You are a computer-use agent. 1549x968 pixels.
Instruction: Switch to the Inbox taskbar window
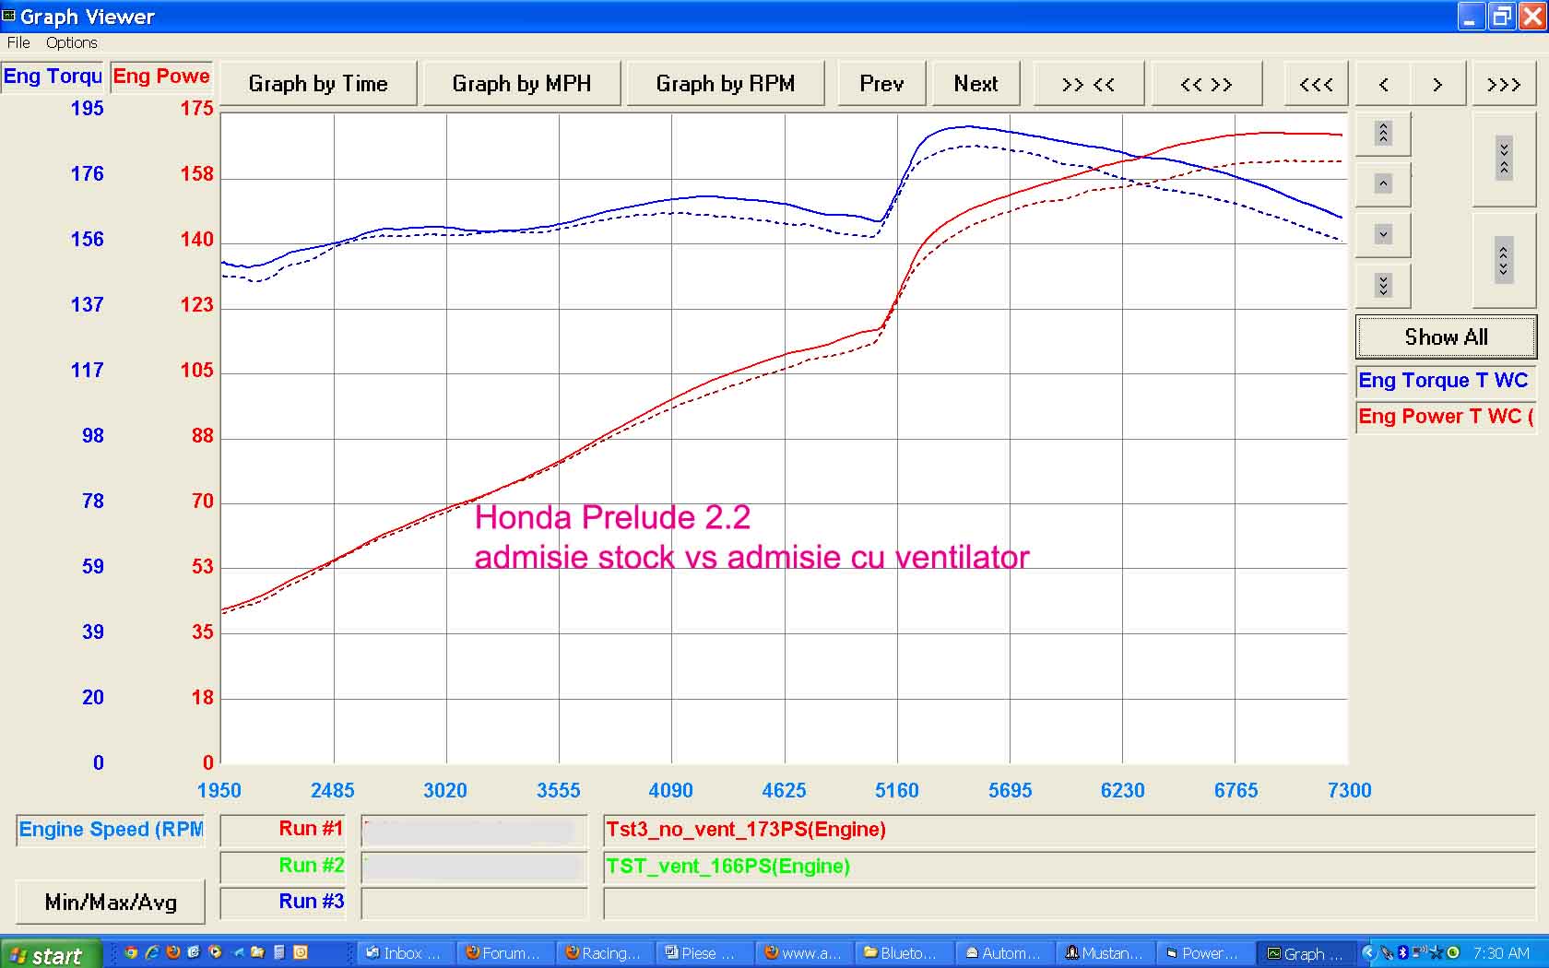[x=406, y=953]
